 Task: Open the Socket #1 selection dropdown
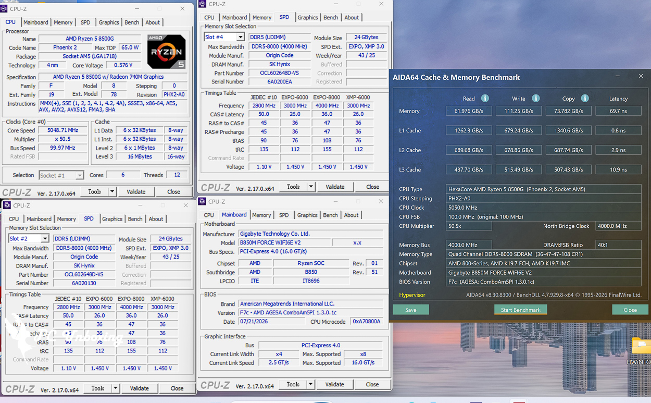pos(79,175)
